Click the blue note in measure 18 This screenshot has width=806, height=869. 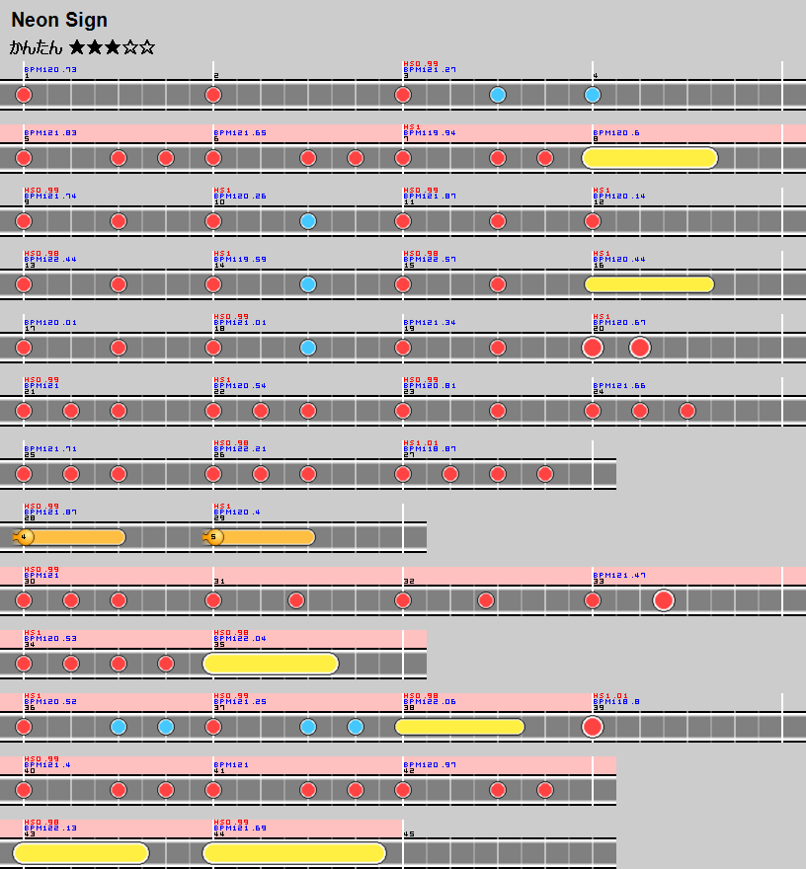[x=308, y=348]
